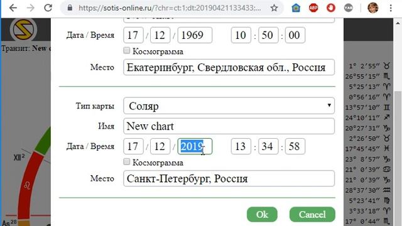The height and width of the screenshot is (226, 402).
Task: Edit day field of 2019 date
Action: tap(133, 146)
